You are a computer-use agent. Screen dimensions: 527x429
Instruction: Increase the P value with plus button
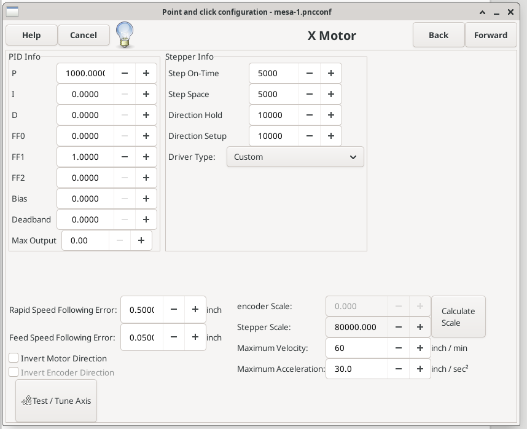pyautogui.click(x=146, y=73)
